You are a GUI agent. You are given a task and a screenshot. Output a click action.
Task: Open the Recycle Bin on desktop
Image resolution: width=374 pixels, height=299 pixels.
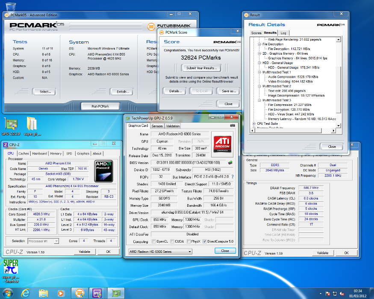(10, 6)
